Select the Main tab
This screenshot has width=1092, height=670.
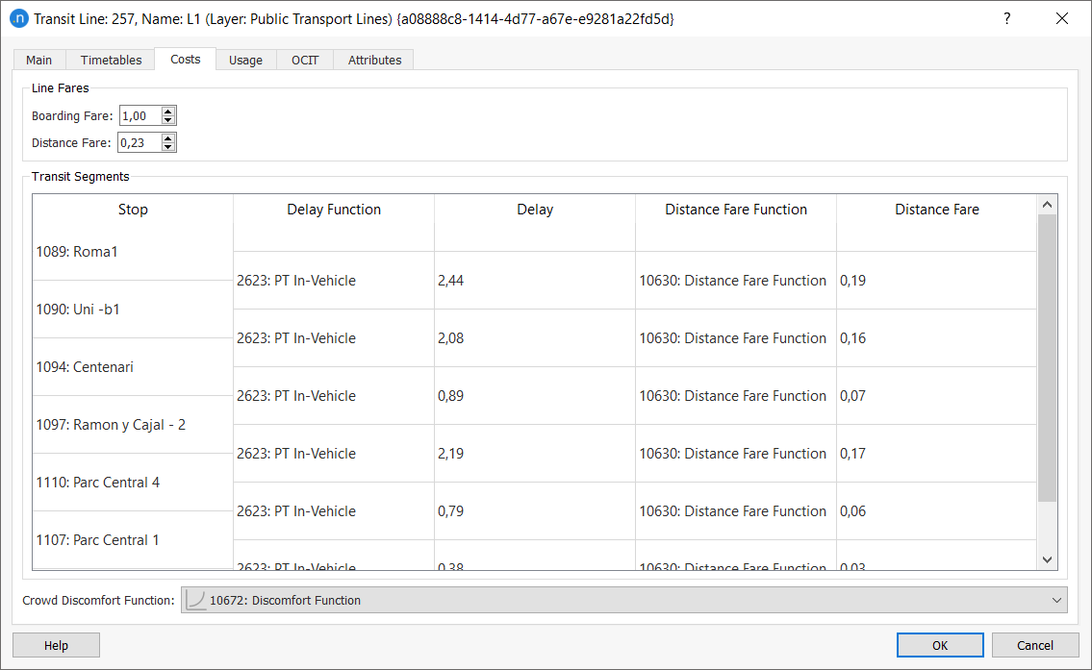[x=38, y=59]
